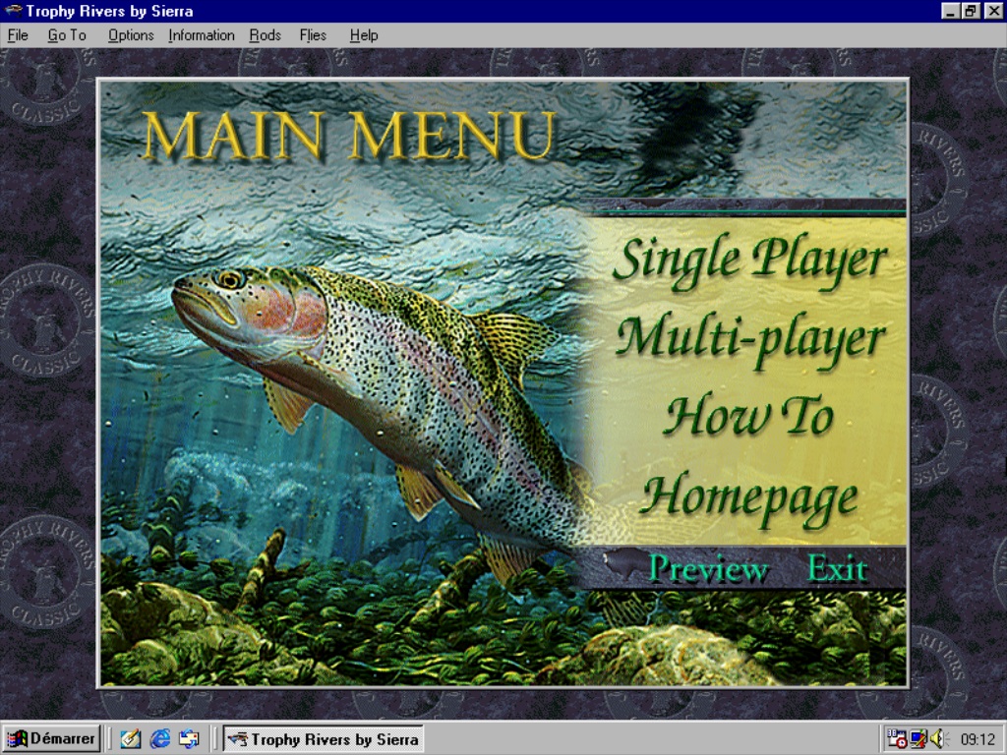
Task: Select the Multi-player option
Action: [x=749, y=337]
